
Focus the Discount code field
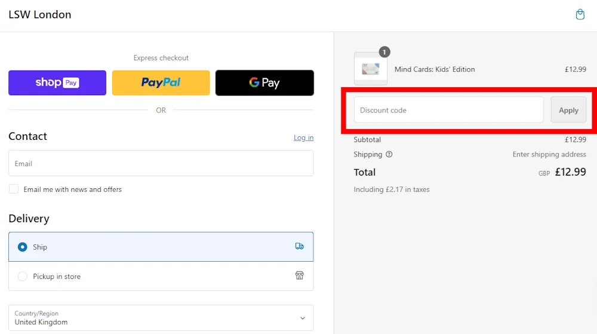[448, 110]
